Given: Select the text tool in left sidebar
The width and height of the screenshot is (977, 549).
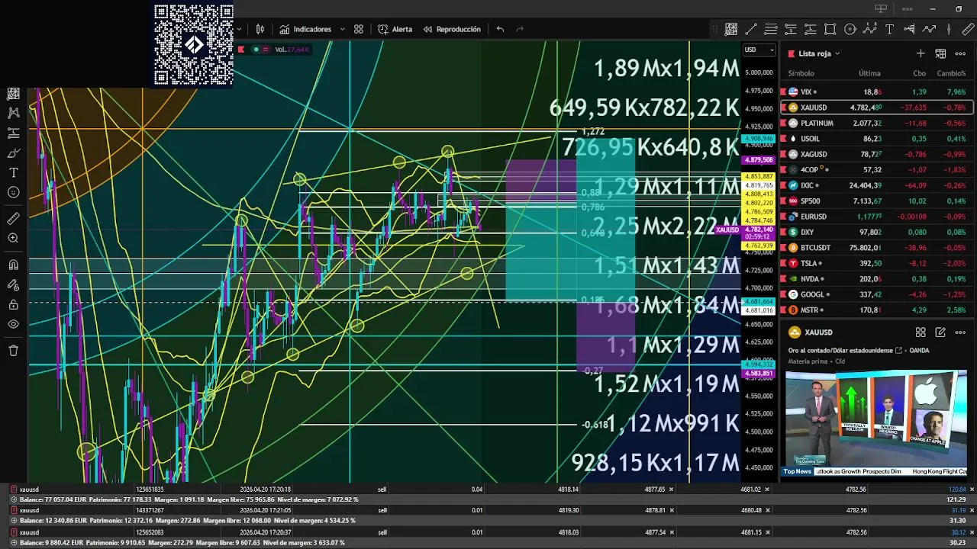Looking at the screenshot, I should [13, 172].
